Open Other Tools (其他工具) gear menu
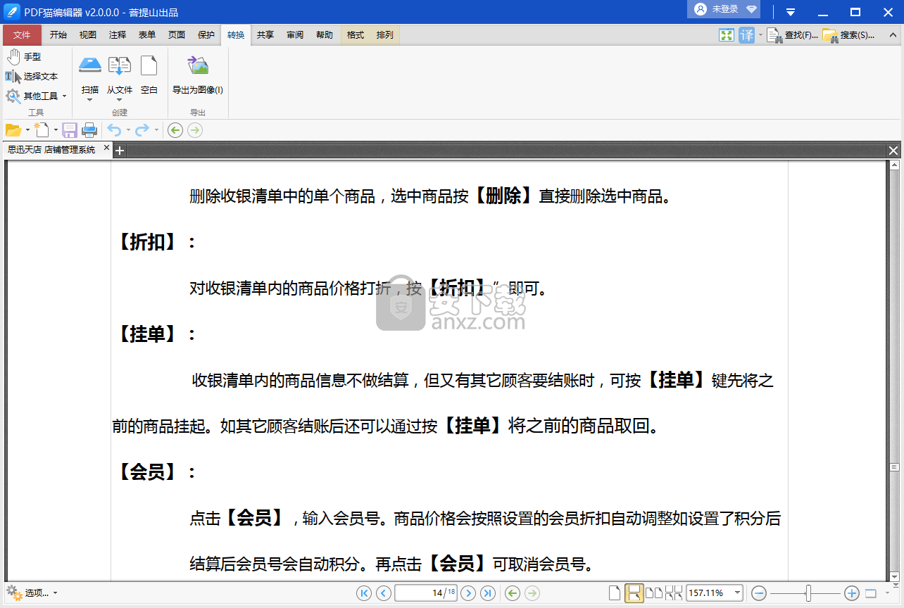The width and height of the screenshot is (904, 608). click(x=35, y=96)
